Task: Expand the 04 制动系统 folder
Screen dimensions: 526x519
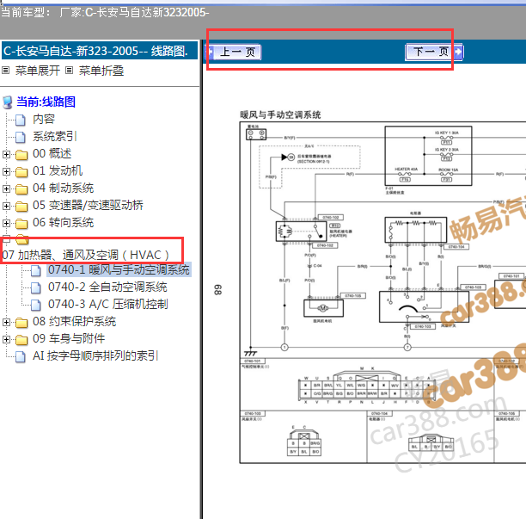Action: [6, 188]
